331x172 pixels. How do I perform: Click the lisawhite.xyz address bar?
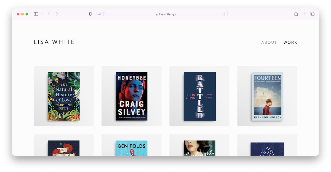pos(165,14)
